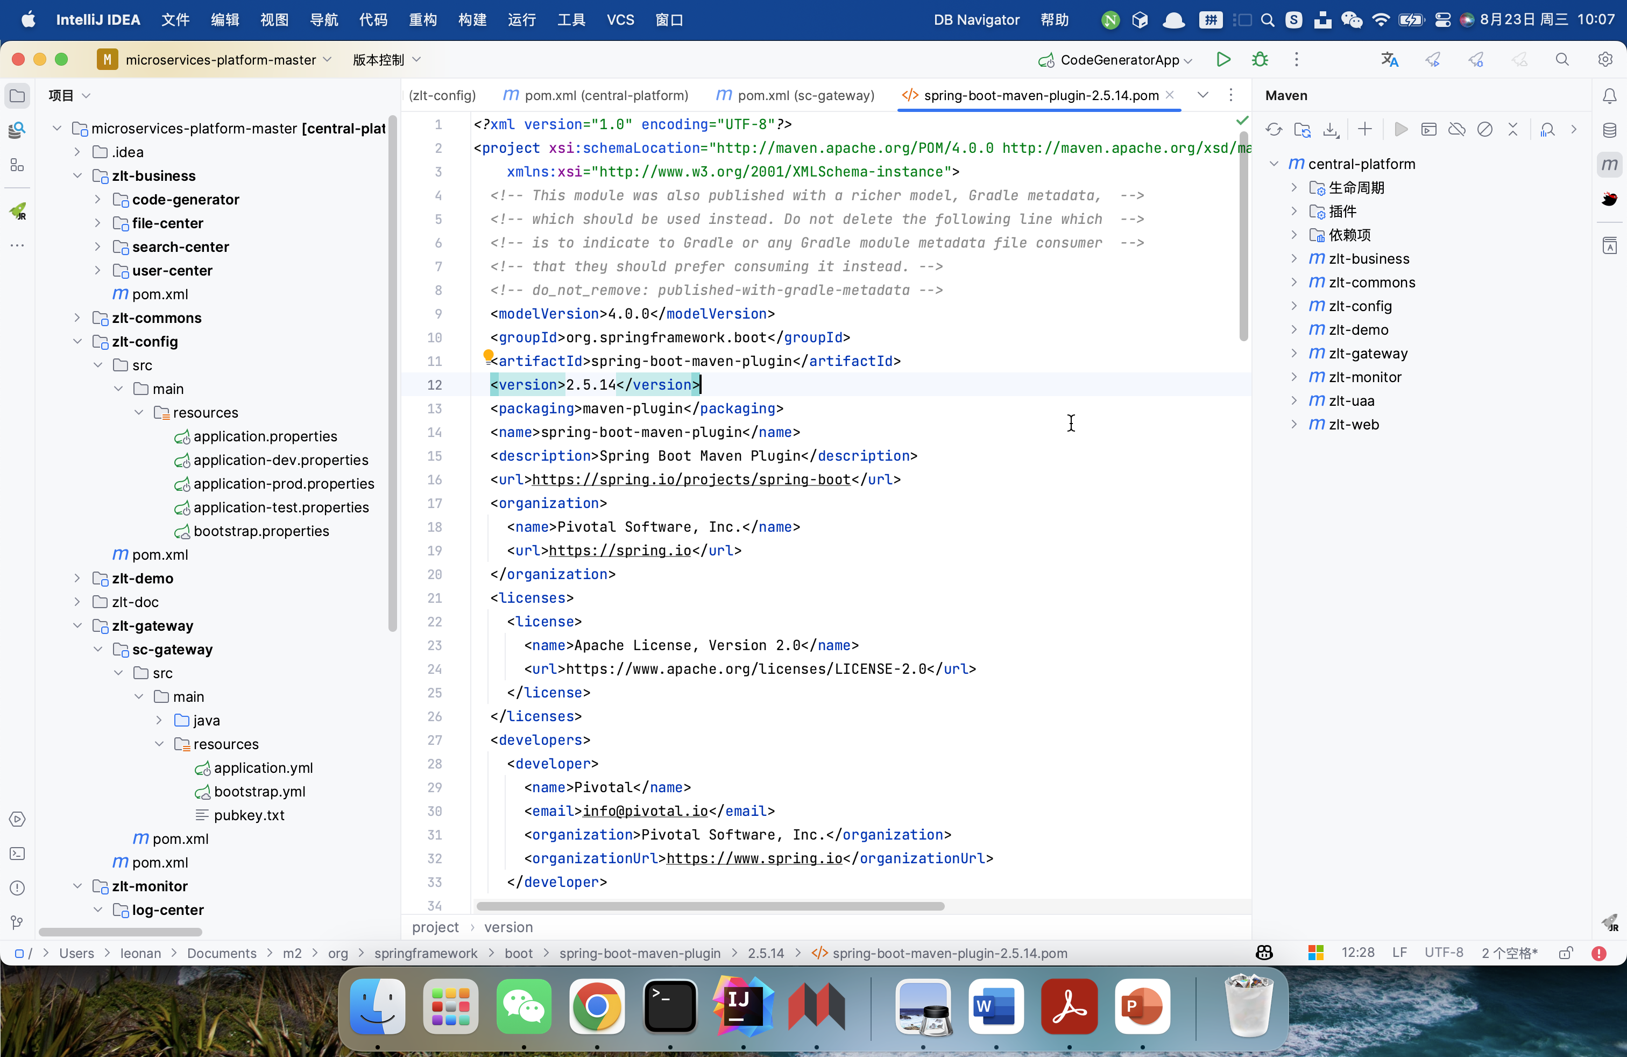Open the Project tool window folder icon

17,96
